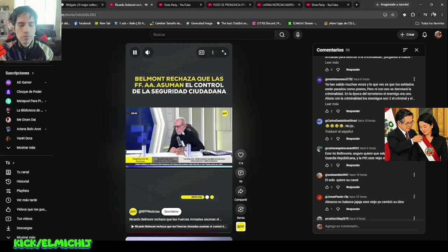Open the Chrome extensions puzzle icon
The image size is (448, 252).
tap(413, 15)
